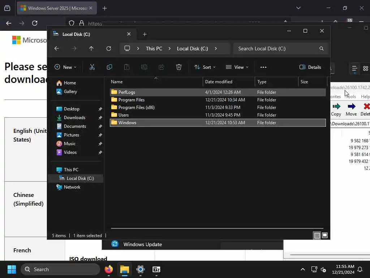Open the See more ellipsis menu
Viewport: 370px width, 278px height.
263,67
